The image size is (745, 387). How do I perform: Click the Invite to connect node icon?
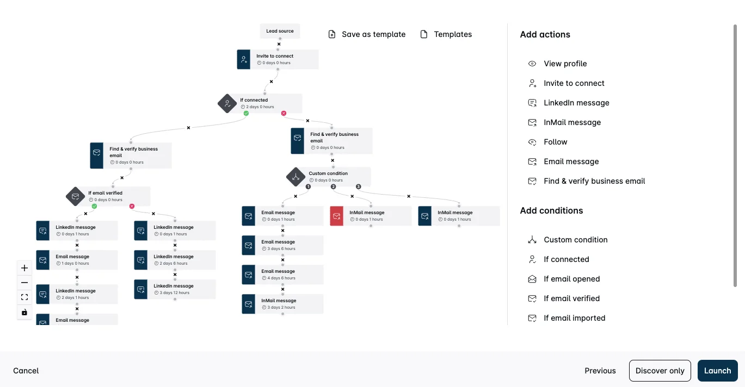[x=244, y=59]
